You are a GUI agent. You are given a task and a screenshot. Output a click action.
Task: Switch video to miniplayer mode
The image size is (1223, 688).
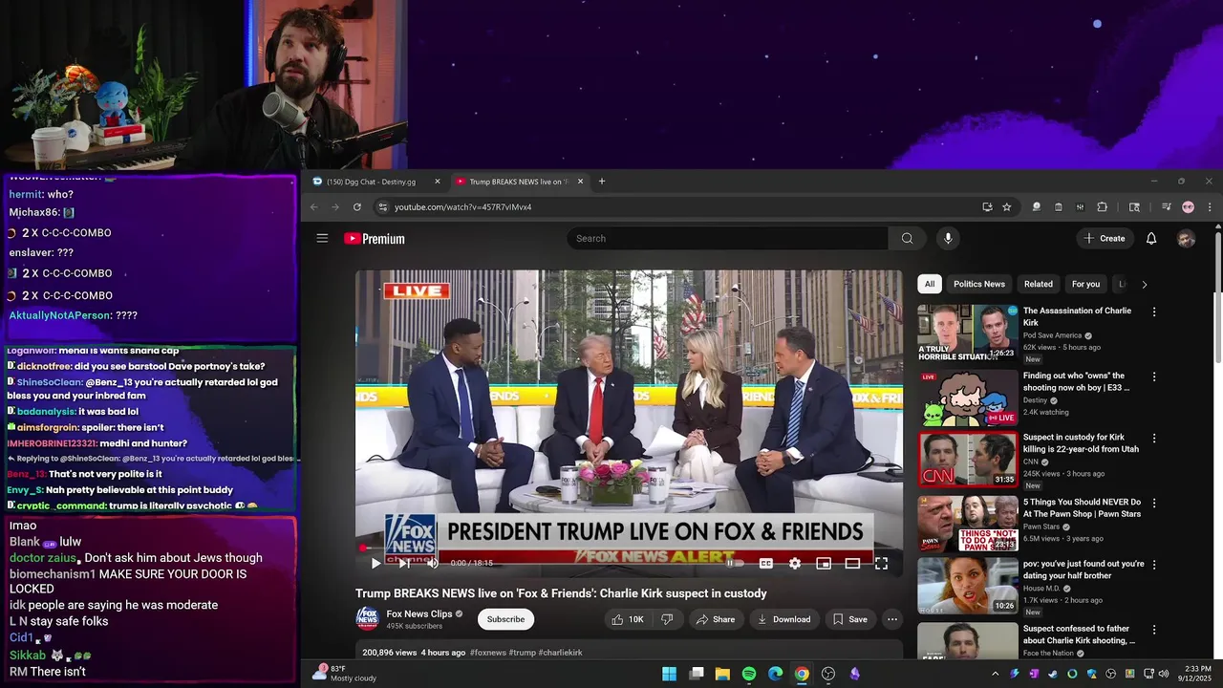tap(824, 564)
